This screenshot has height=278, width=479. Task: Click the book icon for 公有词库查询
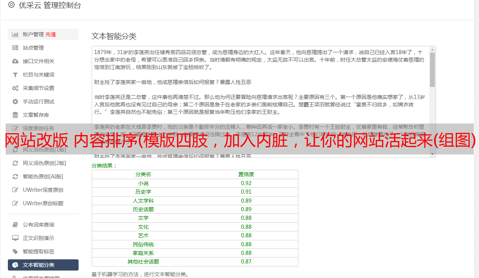[x=15, y=225]
